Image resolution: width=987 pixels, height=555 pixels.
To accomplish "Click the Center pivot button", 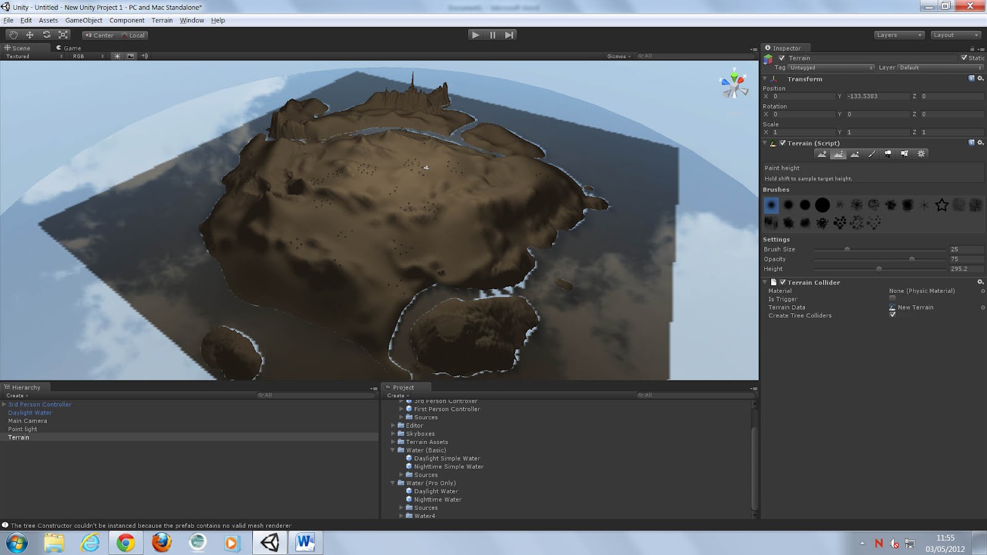I will (99, 35).
